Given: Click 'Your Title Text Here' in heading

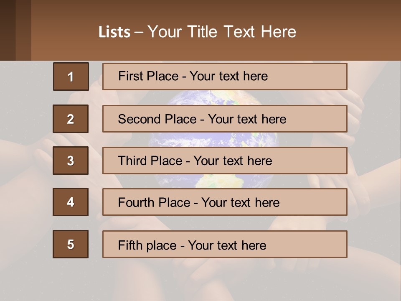Looking at the screenshot, I should (222, 32).
